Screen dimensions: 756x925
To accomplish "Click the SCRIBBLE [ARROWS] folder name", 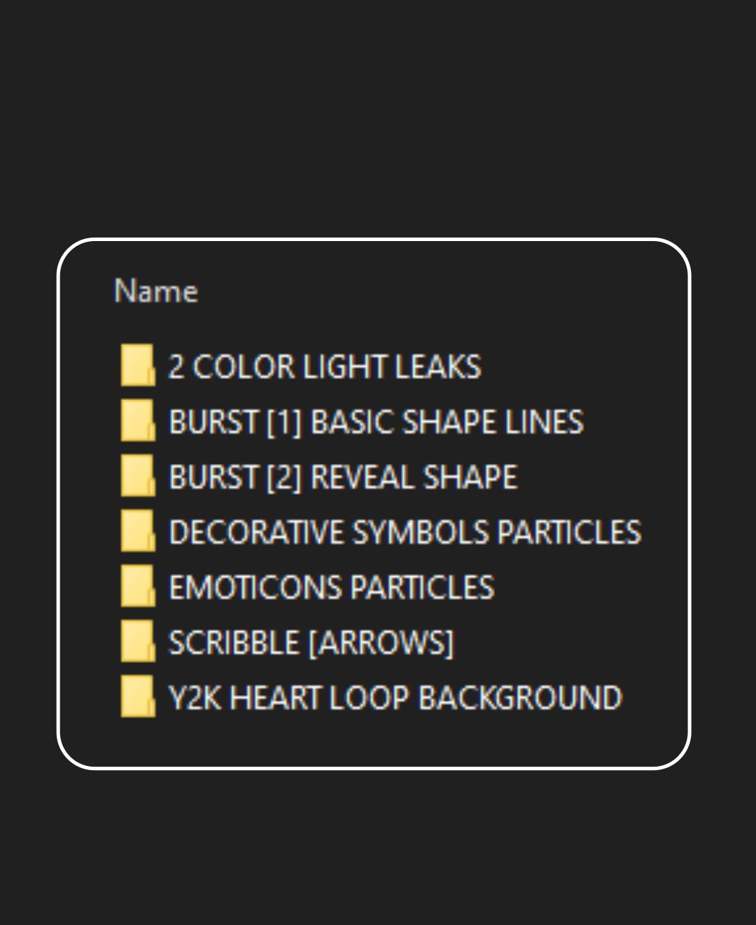I will (x=311, y=643).
